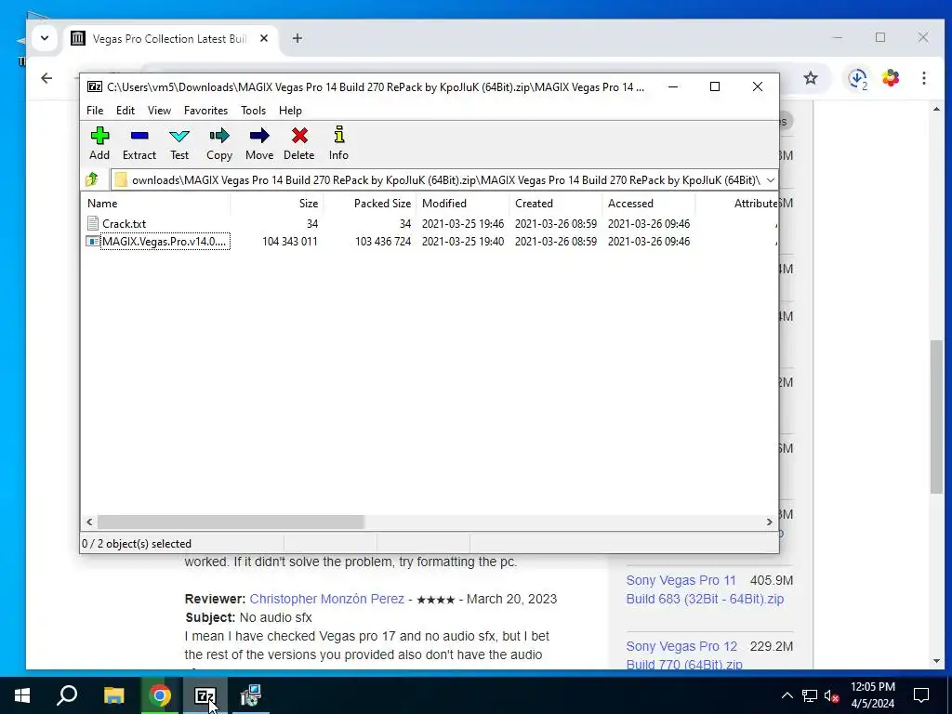
Task: Click the 103 436 724 packed size value
Action: [x=383, y=241]
